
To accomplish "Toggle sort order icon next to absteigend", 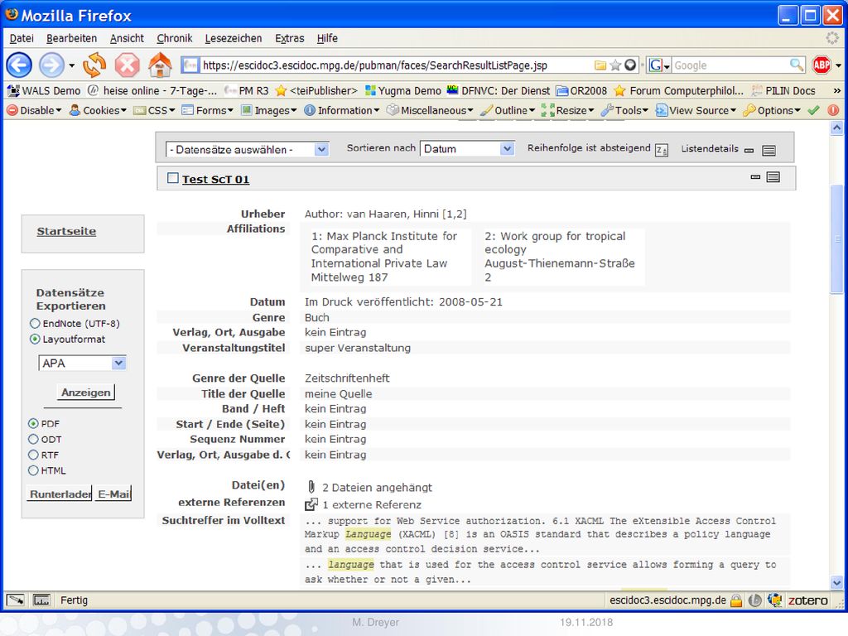I will [x=662, y=150].
